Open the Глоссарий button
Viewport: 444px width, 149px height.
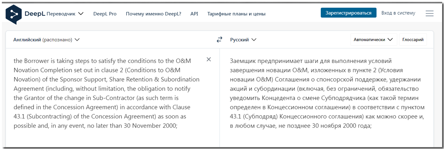[x=413, y=40]
